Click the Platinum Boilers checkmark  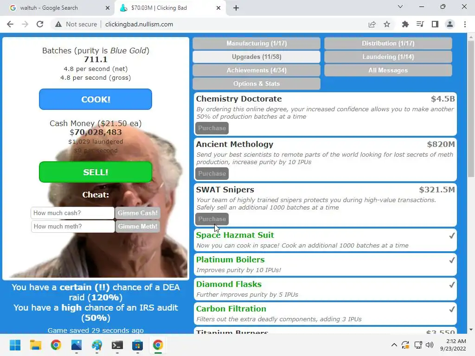452,260
